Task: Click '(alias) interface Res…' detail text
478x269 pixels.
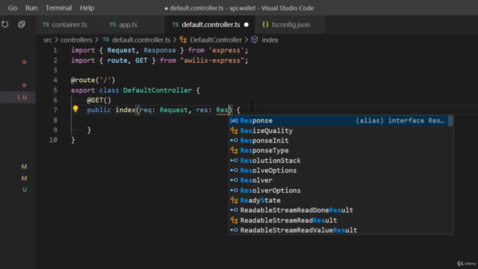Action: 400,120
